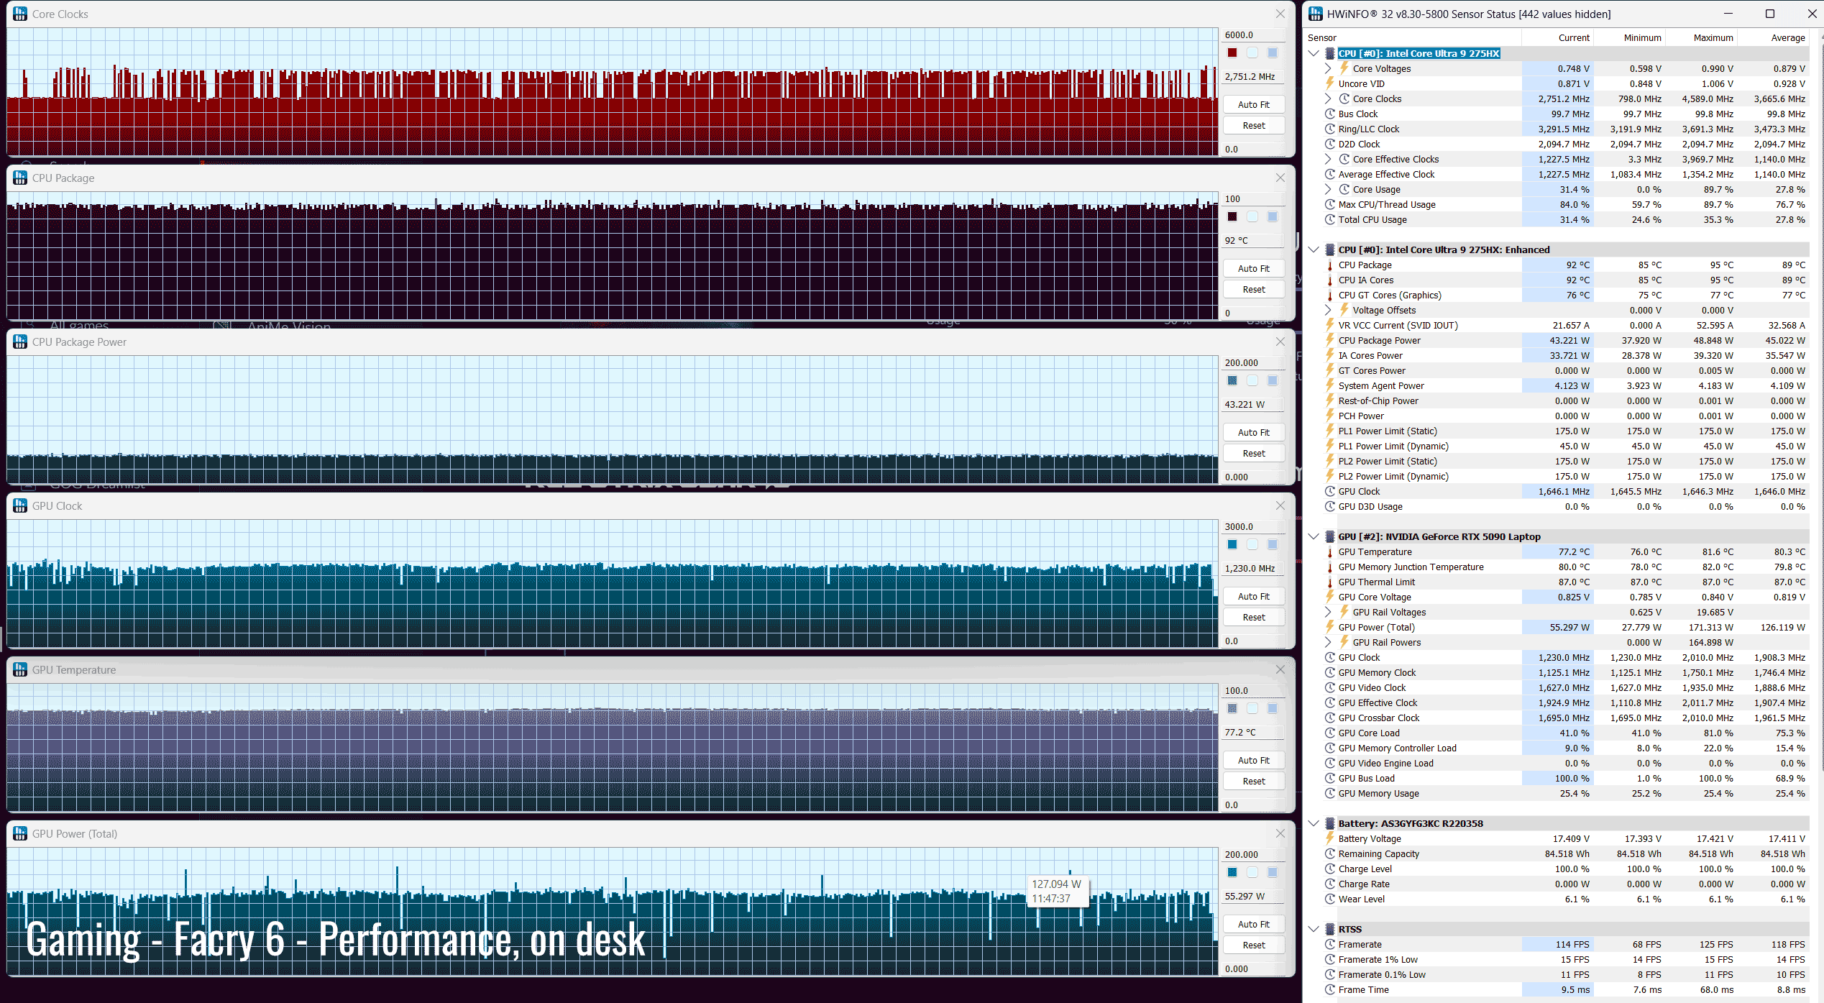
Task: Click the HWiNFO icon in Core Clocks window title
Action: pyautogui.click(x=20, y=14)
